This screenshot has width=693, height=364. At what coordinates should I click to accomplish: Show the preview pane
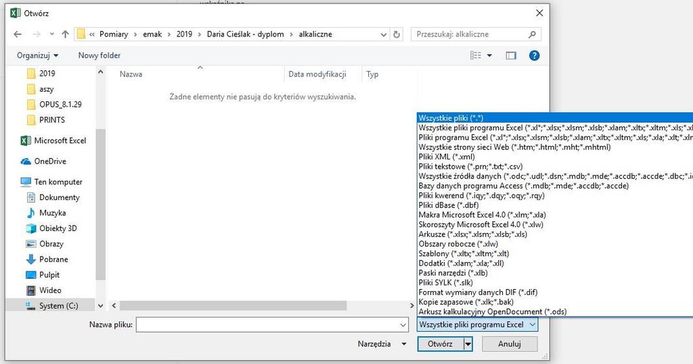coord(511,55)
